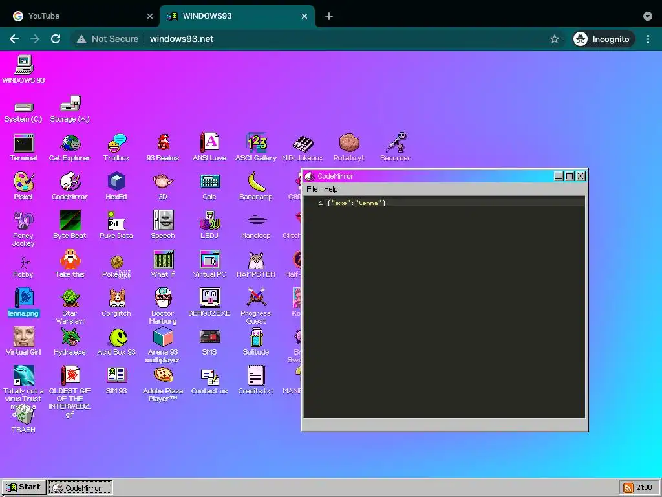Launch Cat Explorer browser icon
The height and width of the screenshot is (497, 662).
coord(70,147)
